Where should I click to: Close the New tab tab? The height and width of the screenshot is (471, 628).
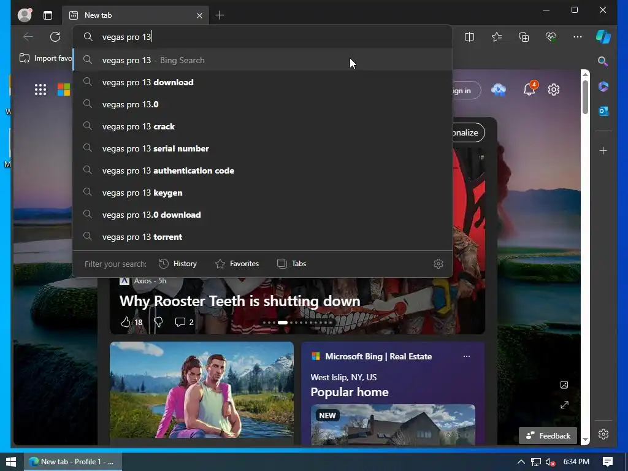[x=199, y=15]
